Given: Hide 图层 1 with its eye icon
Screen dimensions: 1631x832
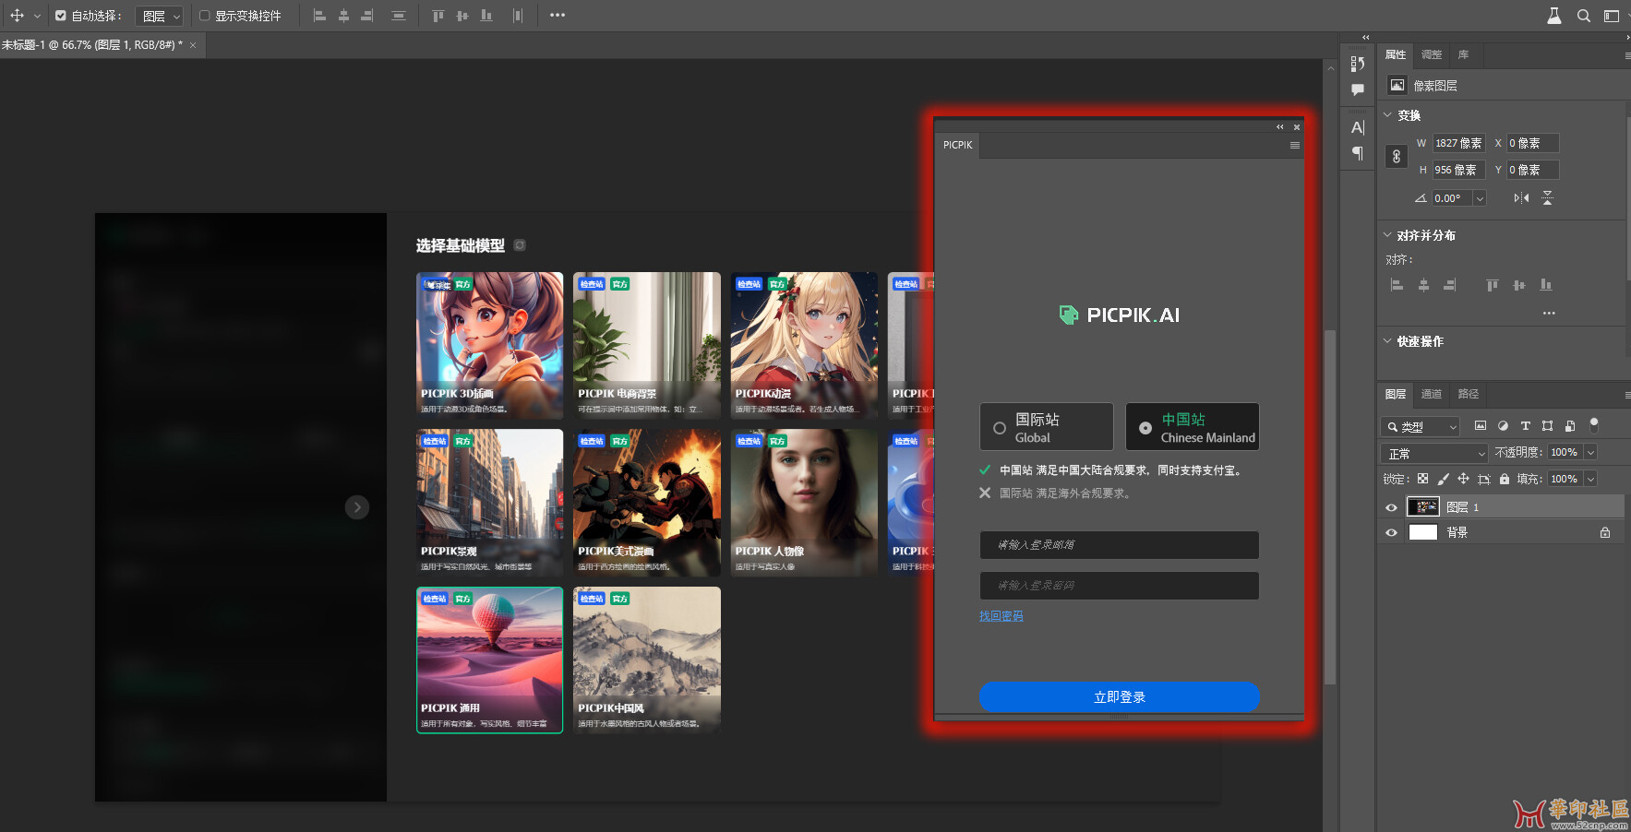Looking at the screenshot, I should [x=1391, y=508].
